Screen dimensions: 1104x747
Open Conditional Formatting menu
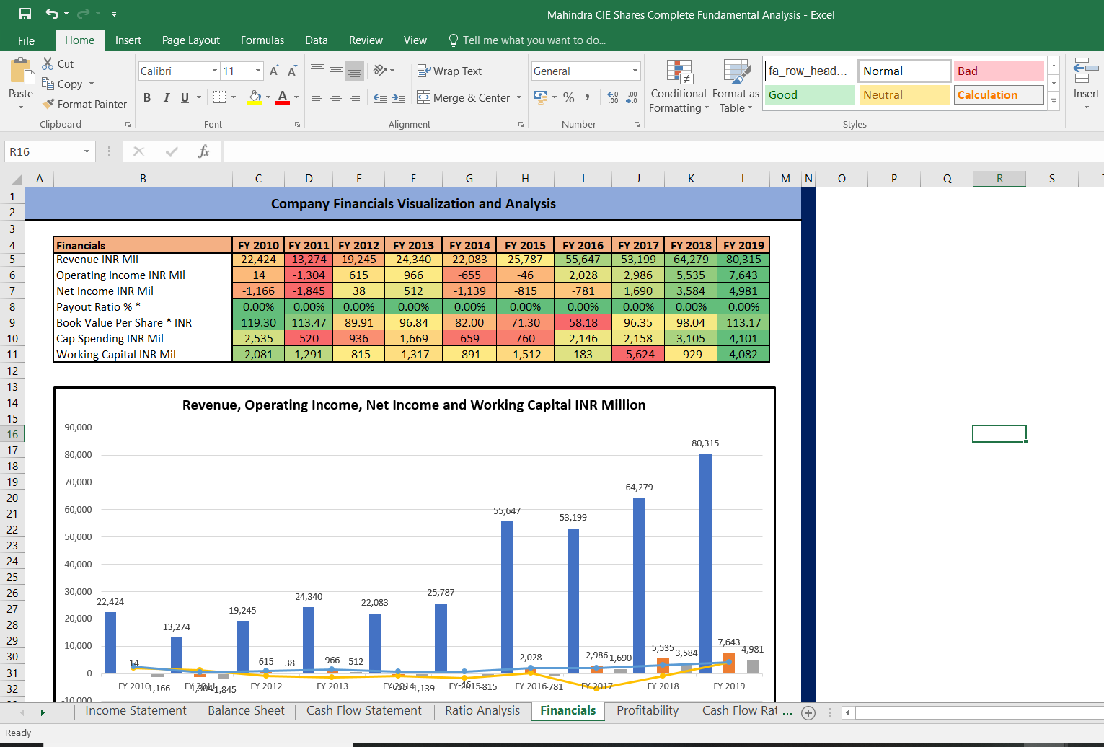[x=679, y=87]
